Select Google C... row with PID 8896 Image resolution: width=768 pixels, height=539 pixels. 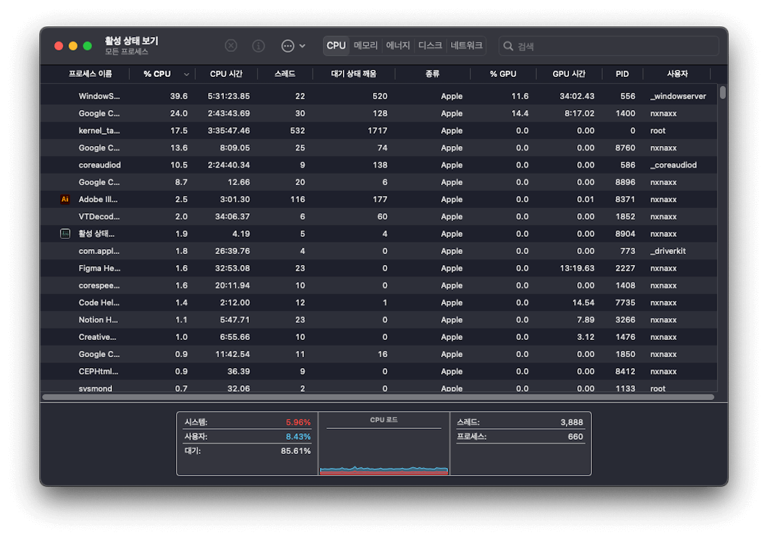[379, 182]
